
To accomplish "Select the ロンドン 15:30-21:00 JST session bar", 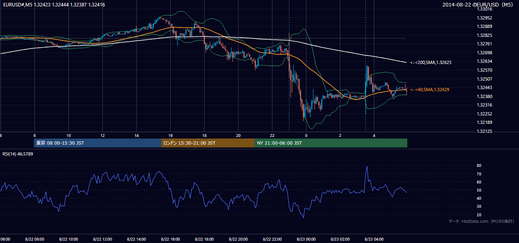I will point(208,143).
